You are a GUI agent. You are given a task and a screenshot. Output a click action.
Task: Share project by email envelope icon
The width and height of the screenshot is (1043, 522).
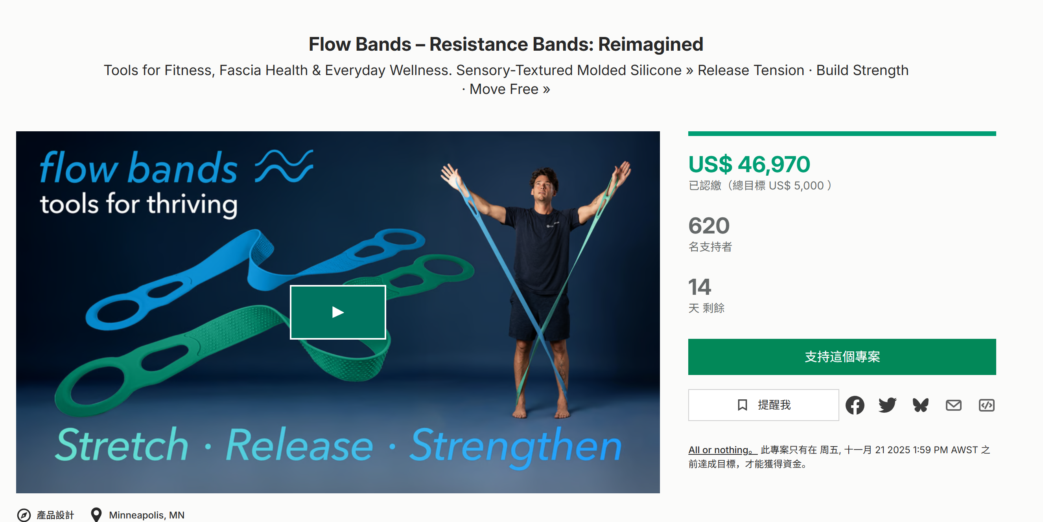pyautogui.click(x=953, y=405)
